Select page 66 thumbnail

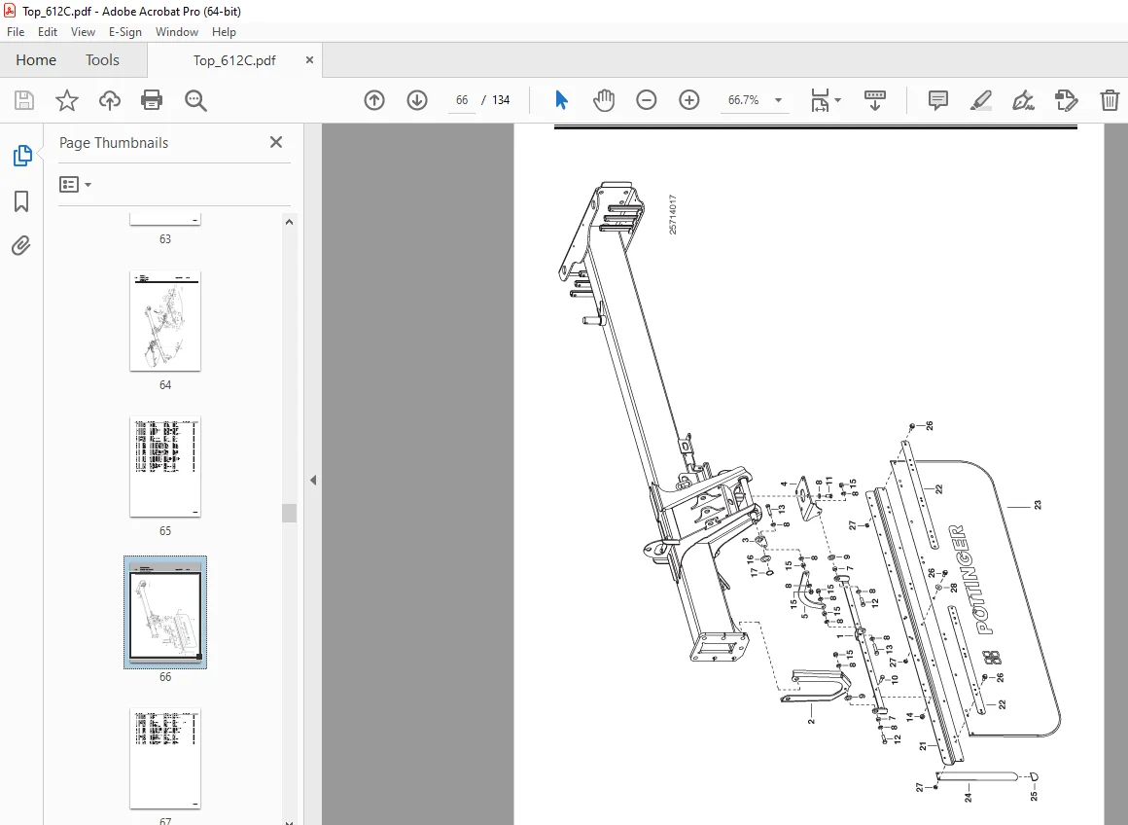[164, 613]
